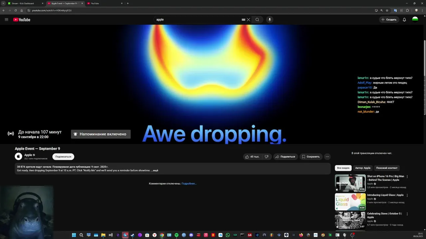Open the Windows Start menu
This screenshot has height=239, width=426.
pos(74,235)
